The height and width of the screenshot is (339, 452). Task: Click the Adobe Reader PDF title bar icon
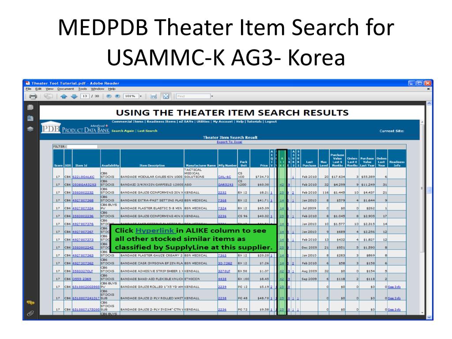point(28,83)
